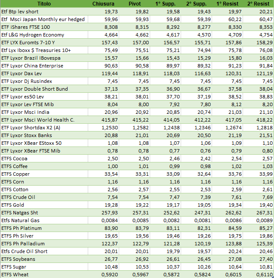
Task: Select the ETFS Natgas Sht title cell
Action: [x=44, y=213]
